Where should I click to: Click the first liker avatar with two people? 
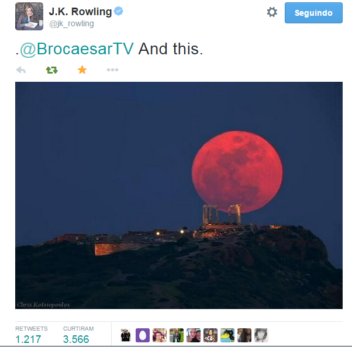[x=126, y=335]
